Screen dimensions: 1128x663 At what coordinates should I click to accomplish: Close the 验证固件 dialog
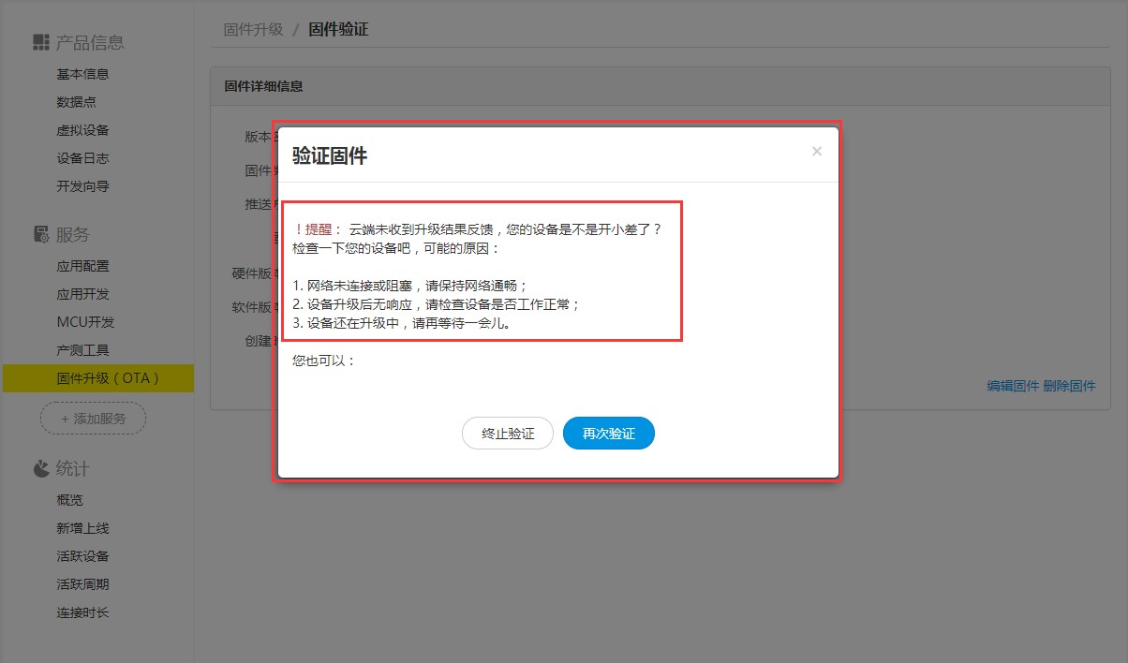click(x=816, y=152)
